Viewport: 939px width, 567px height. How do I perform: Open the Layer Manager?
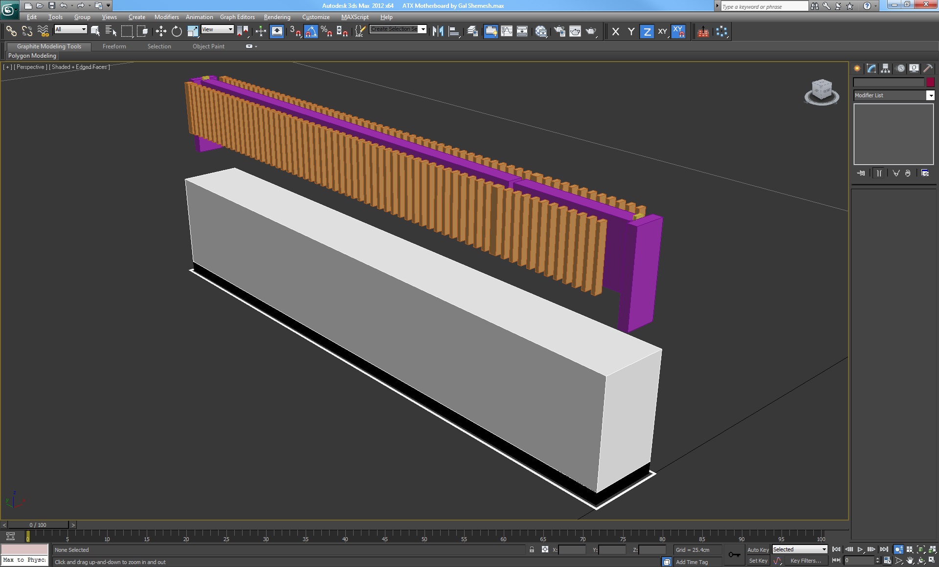[472, 31]
